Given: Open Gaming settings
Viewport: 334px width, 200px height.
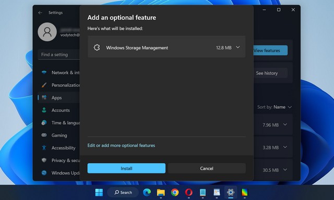Looking at the screenshot, I should (59, 135).
